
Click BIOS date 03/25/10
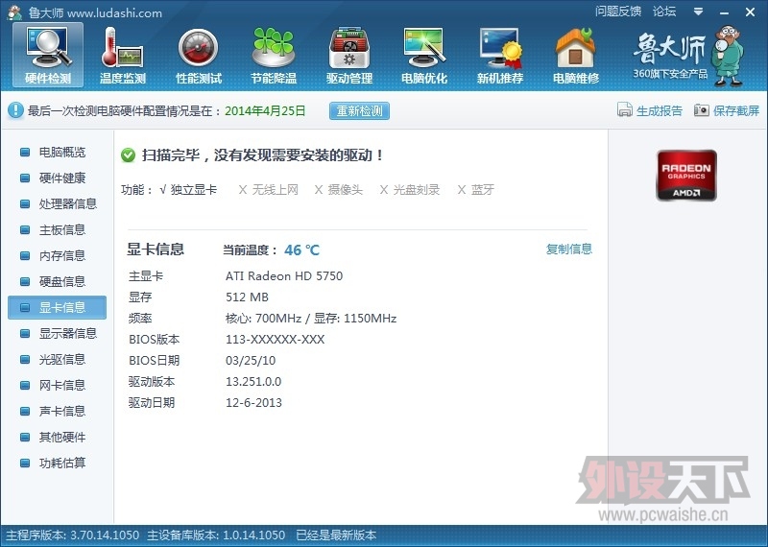coord(251,361)
